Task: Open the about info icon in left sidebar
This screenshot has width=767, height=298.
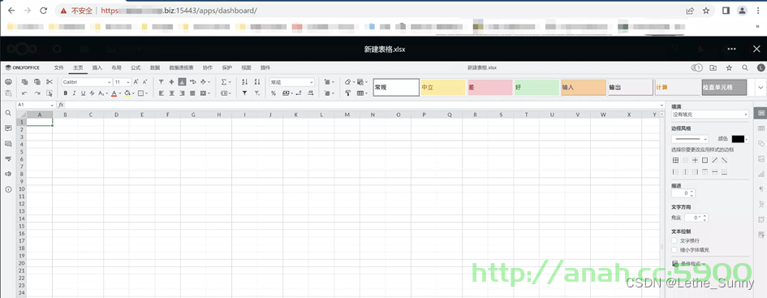Action: 8,189
